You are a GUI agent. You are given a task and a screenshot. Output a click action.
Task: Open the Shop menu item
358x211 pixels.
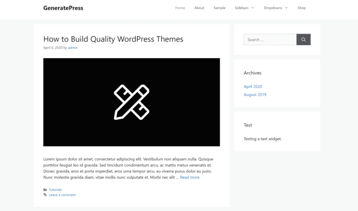(x=302, y=8)
